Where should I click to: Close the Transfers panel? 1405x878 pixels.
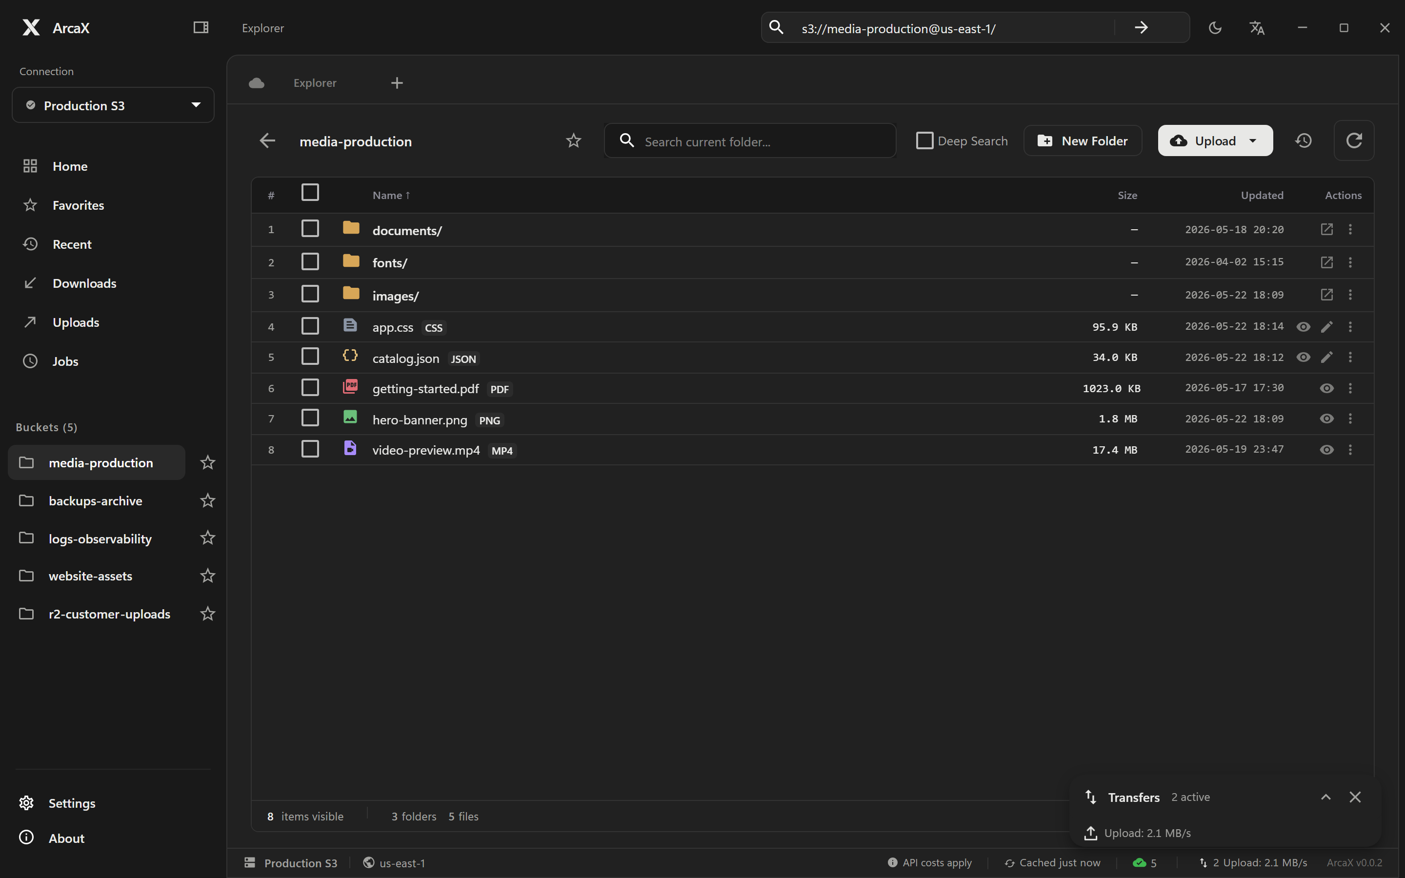coord(1355,798)
